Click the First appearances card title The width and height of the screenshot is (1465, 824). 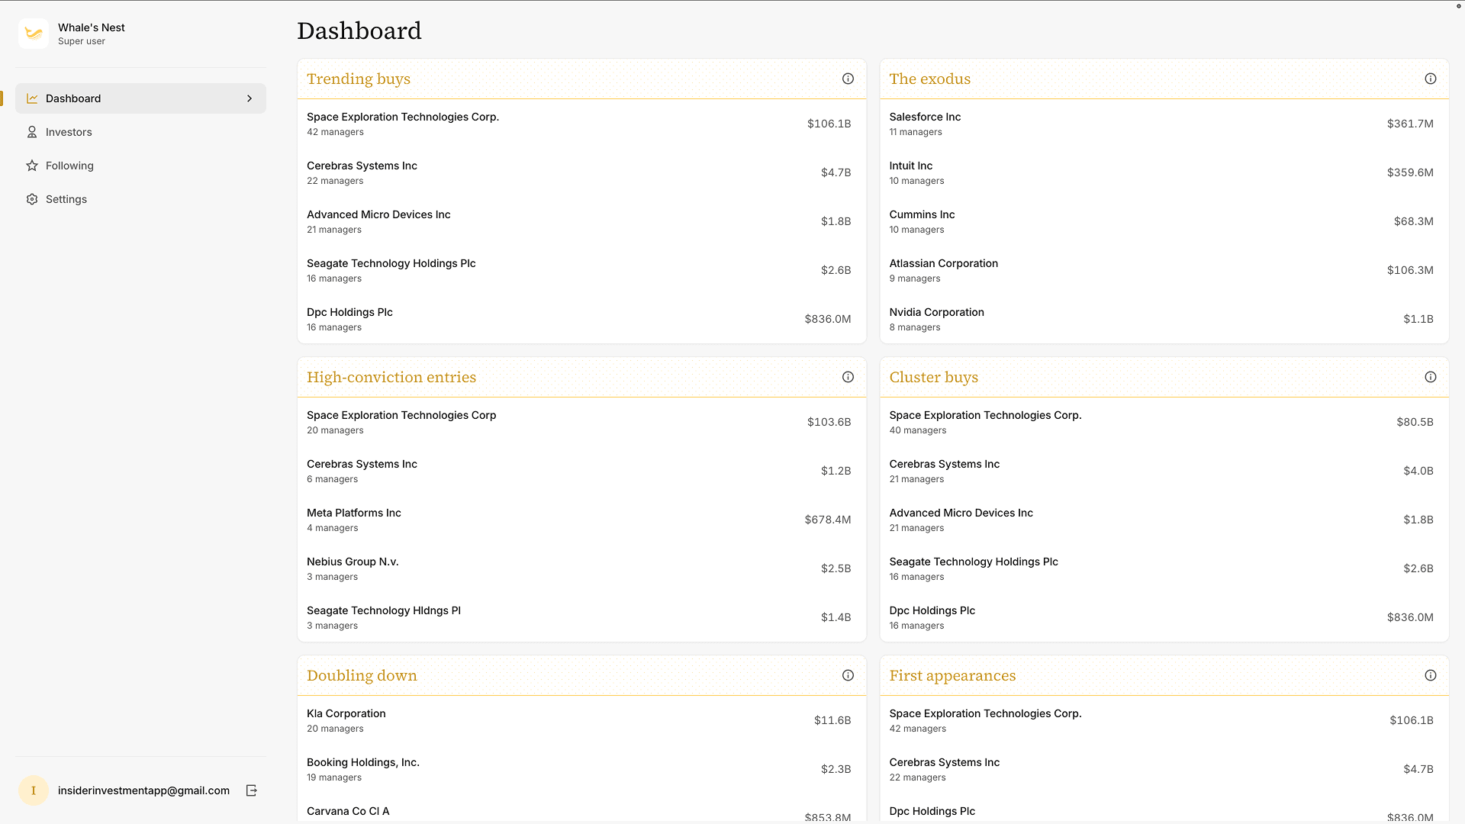(x=952, y=675)
